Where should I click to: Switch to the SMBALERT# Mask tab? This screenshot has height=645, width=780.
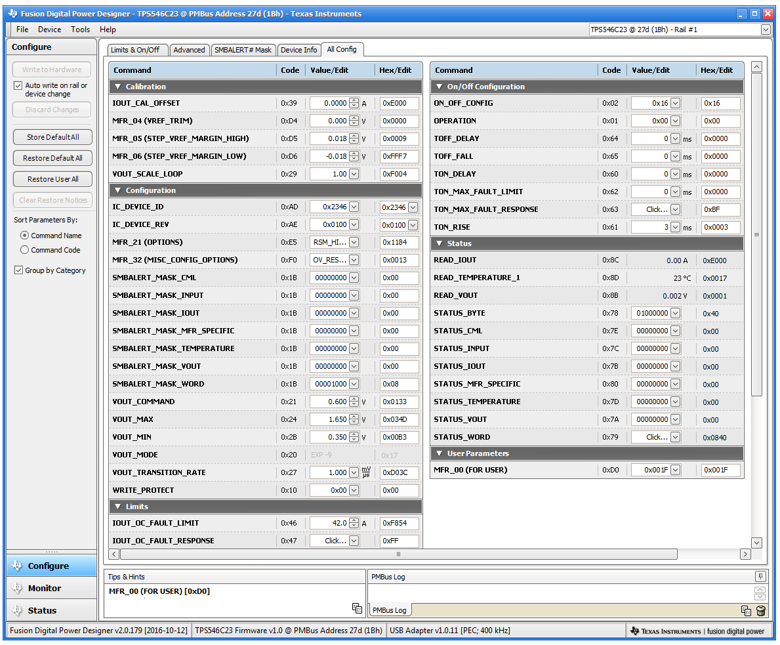(x=243, y=50)
